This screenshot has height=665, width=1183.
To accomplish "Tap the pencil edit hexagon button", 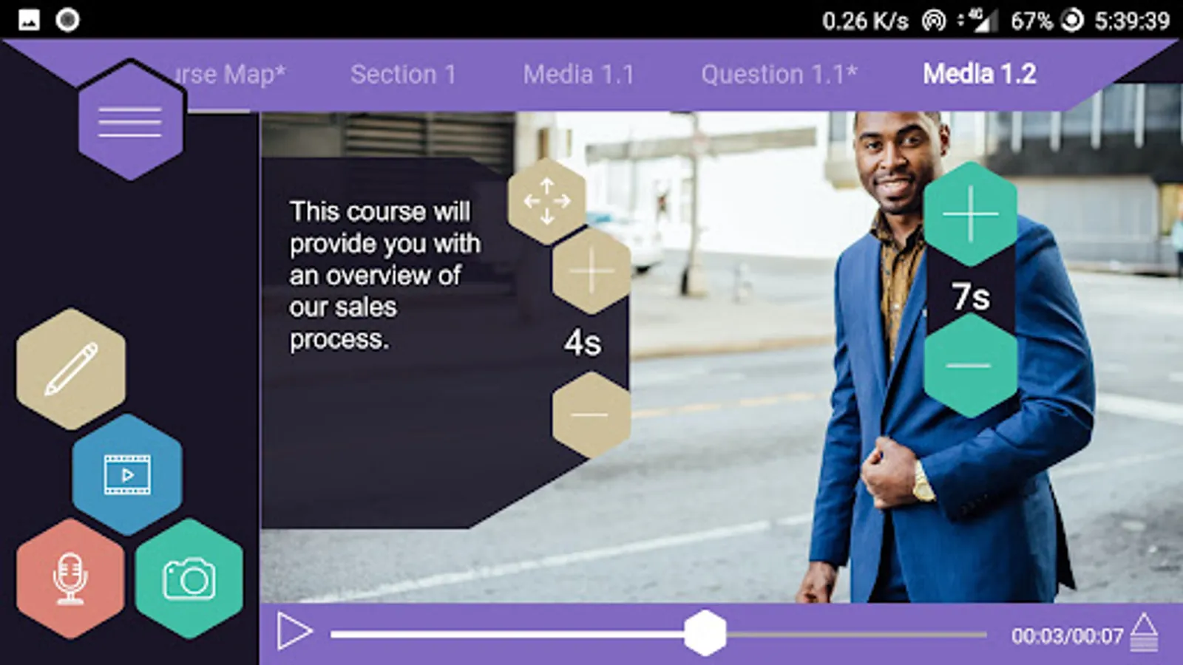I will pos(71,369).
